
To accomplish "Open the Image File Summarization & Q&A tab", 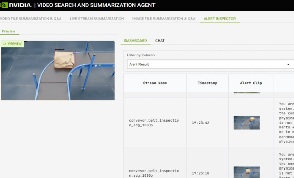I will point(164,19).
